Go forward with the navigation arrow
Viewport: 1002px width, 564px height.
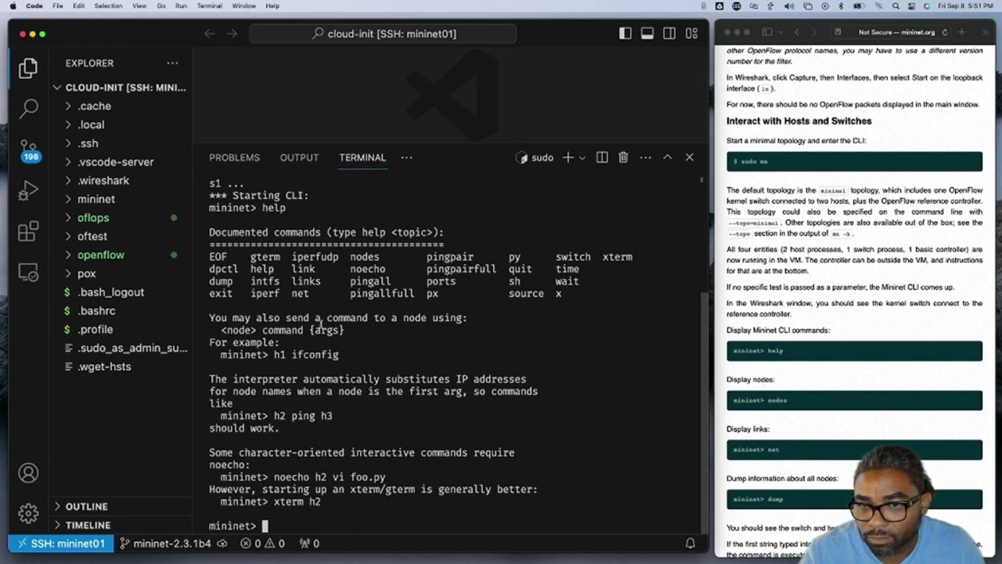point(231,34)
